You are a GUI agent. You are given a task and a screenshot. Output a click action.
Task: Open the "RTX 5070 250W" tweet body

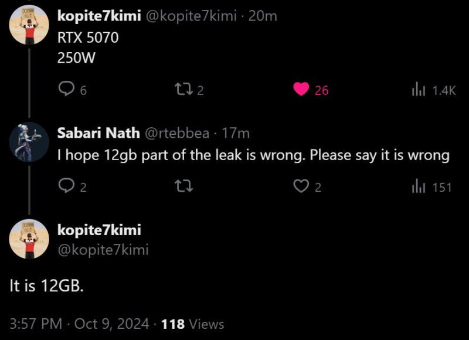coord(88,48)
